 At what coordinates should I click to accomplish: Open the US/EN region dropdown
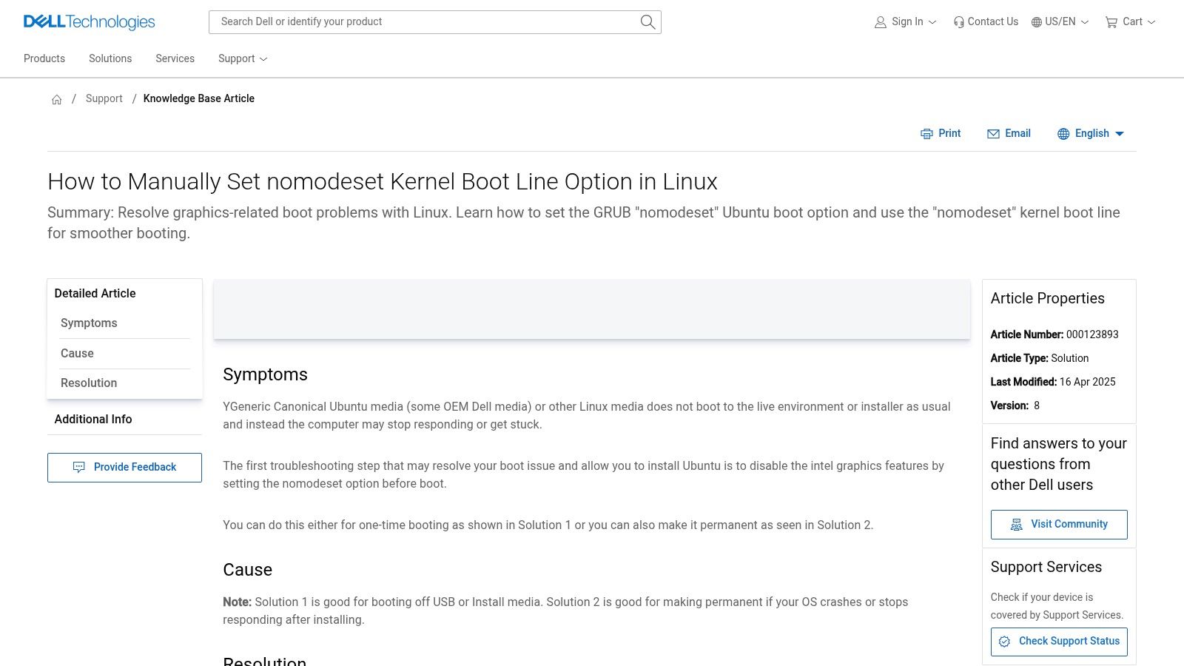[x=1060, y=22]
